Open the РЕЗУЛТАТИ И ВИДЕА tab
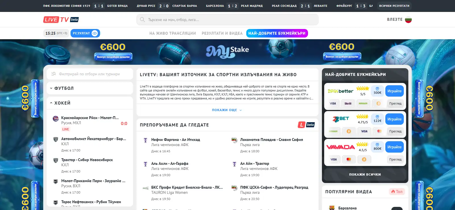This screenshot has width=455, height=210. point(222,33)
